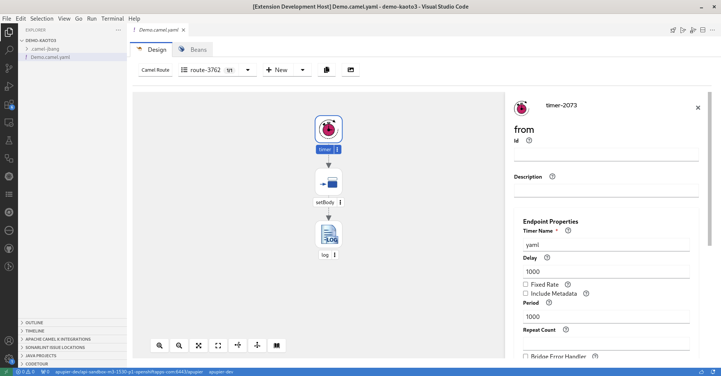Export the route as an image
Screen dimensions: 721x376
(351, 70)
